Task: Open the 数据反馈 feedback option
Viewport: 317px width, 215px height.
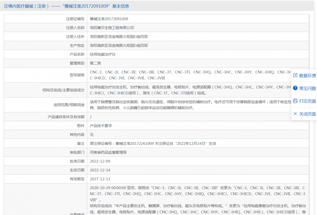Action: click(x=308, y=75)
